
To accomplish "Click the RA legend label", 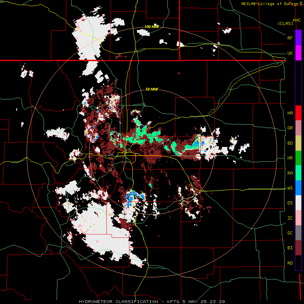I will tap(290, 173).
